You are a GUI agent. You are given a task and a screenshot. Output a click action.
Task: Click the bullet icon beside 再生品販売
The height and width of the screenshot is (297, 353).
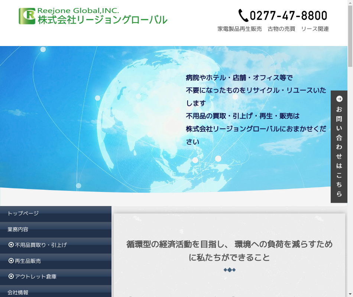11,261
